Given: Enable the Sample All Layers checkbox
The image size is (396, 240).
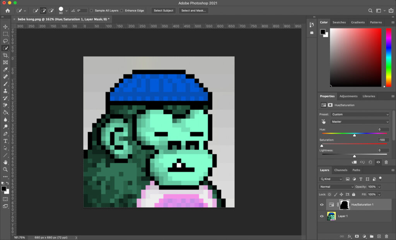Looking at the screenshot, I should tap(91, 10).
